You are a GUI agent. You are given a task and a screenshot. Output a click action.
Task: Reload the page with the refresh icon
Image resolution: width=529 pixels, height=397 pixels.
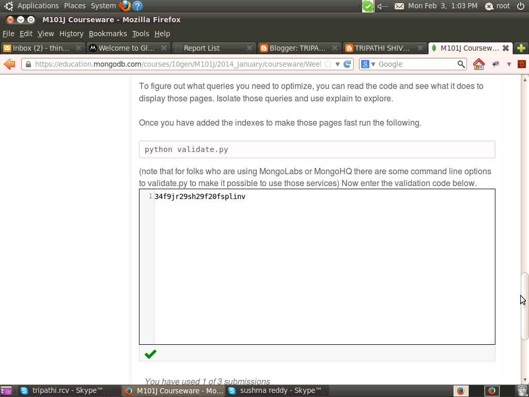[x=347, y=64]
